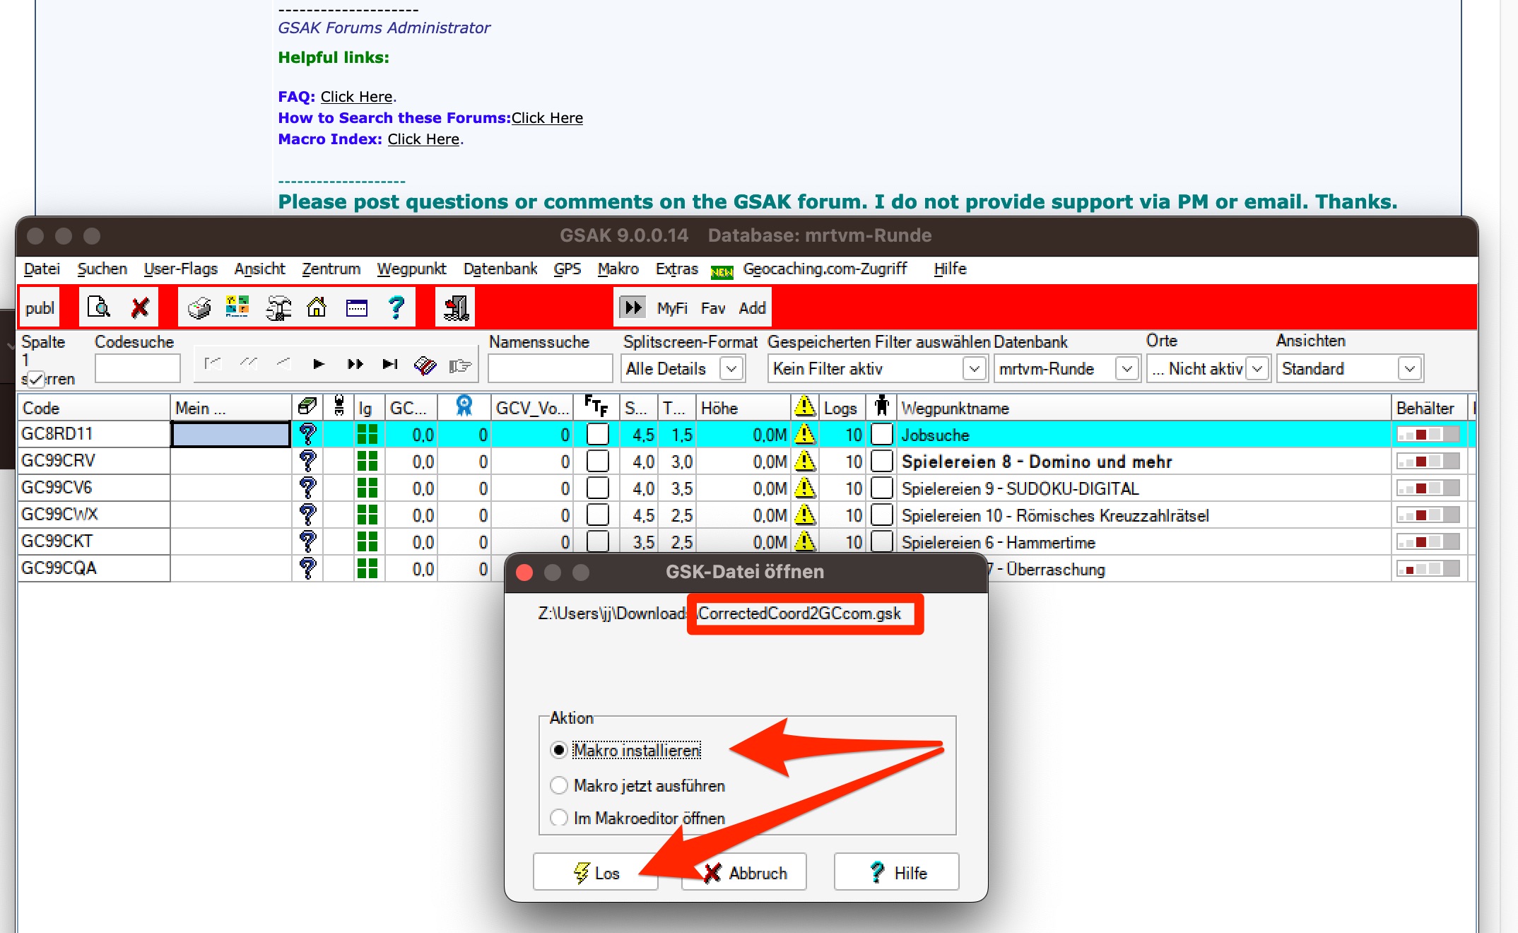Open the 'How to Search these Forums' Click Here link
Image resolution: width=1518 pixels, height=933 pixels.
pyautogui.click(x=547, y=118)
